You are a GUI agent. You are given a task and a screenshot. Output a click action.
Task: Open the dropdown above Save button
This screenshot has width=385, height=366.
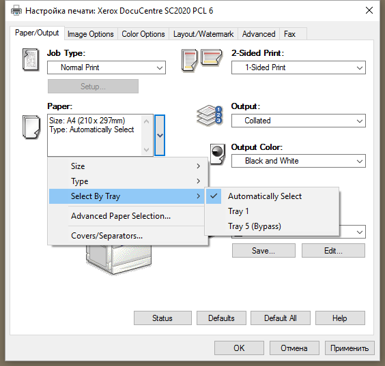click(360, 232)
